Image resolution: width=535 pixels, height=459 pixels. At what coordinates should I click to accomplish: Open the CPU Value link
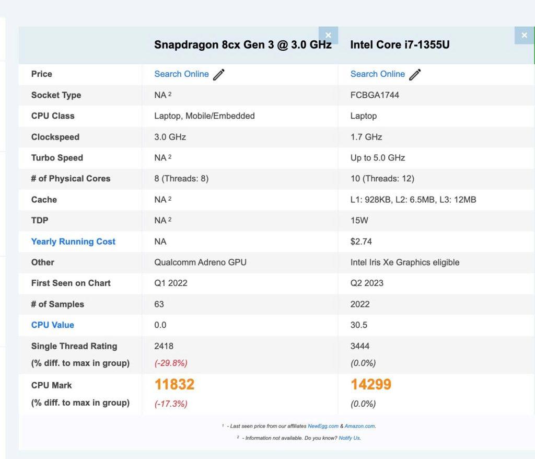52,325
